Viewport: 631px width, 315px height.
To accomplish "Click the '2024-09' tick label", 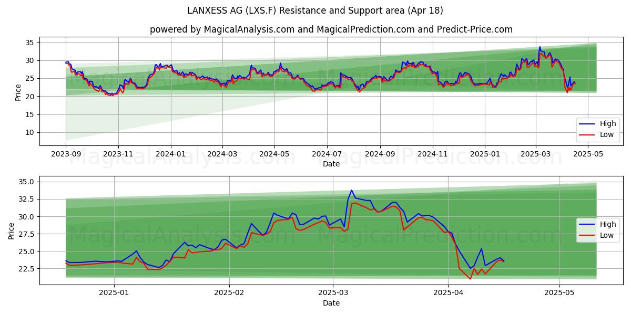I will point(380,154).
